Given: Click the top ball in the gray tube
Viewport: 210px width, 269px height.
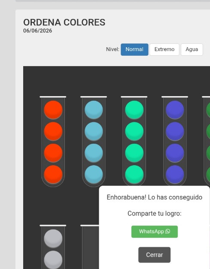Looking at the screenshot, I should 53,239.
